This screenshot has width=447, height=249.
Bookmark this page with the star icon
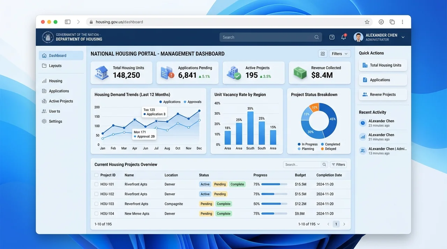pyautogui.click(x=367, y=22)
